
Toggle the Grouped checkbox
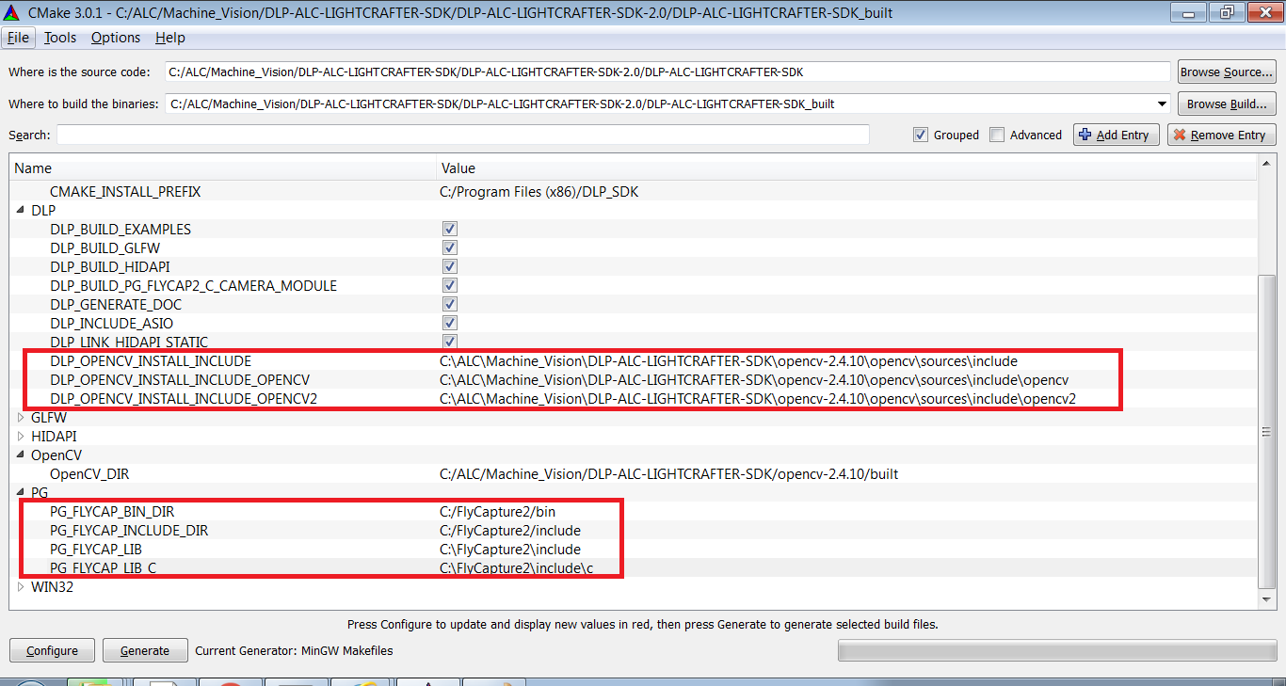coord(921,135)
